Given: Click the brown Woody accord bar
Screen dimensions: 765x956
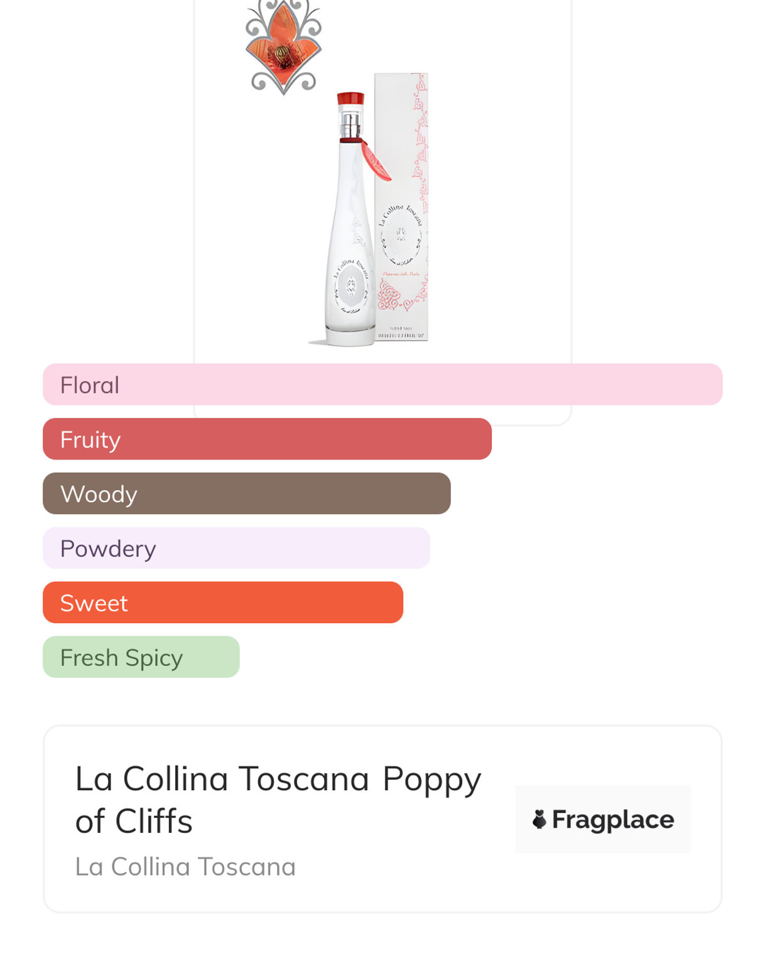Looking at the screenshot, I should pos(246,493).
